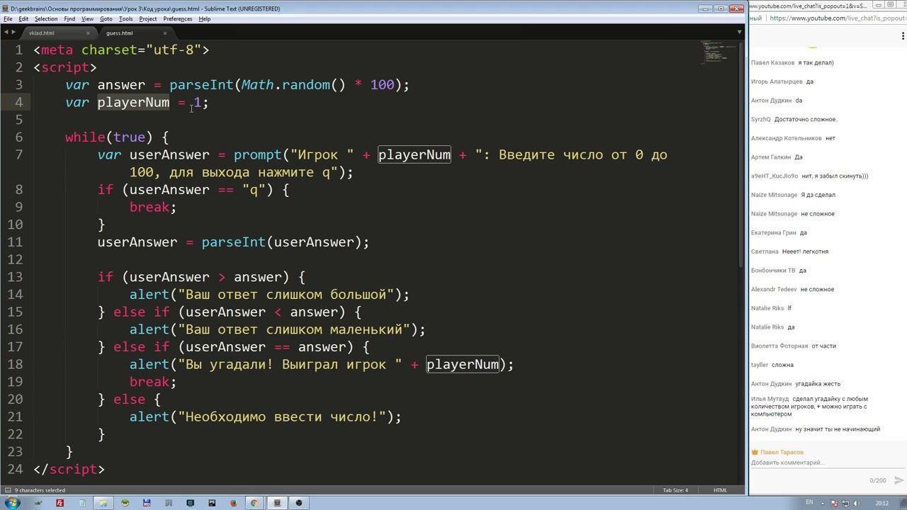
Task: Open the tab list dropdown arrow
Action: click(x=740, y=33)
